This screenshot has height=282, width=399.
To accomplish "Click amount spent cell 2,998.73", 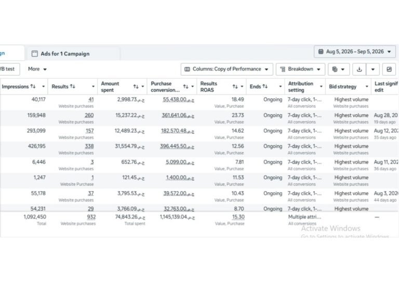I will click(x=131, y=100).
